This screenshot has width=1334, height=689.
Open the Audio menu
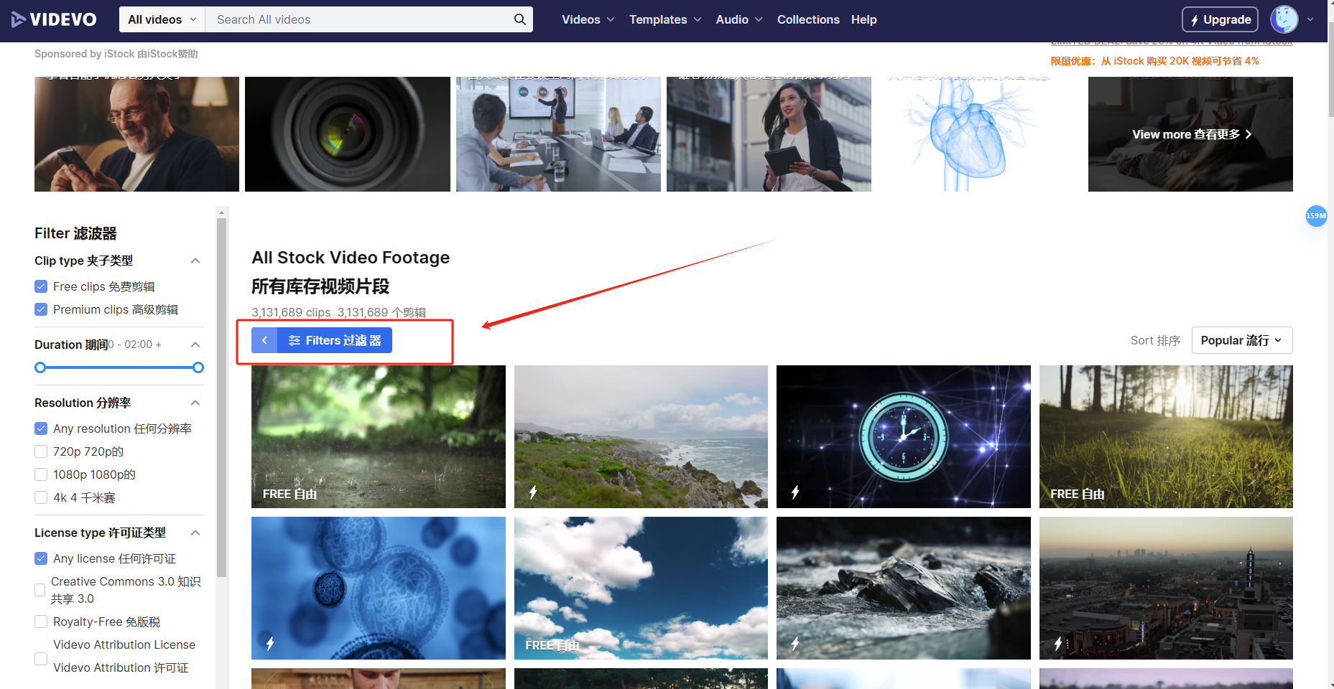[739, 19]
